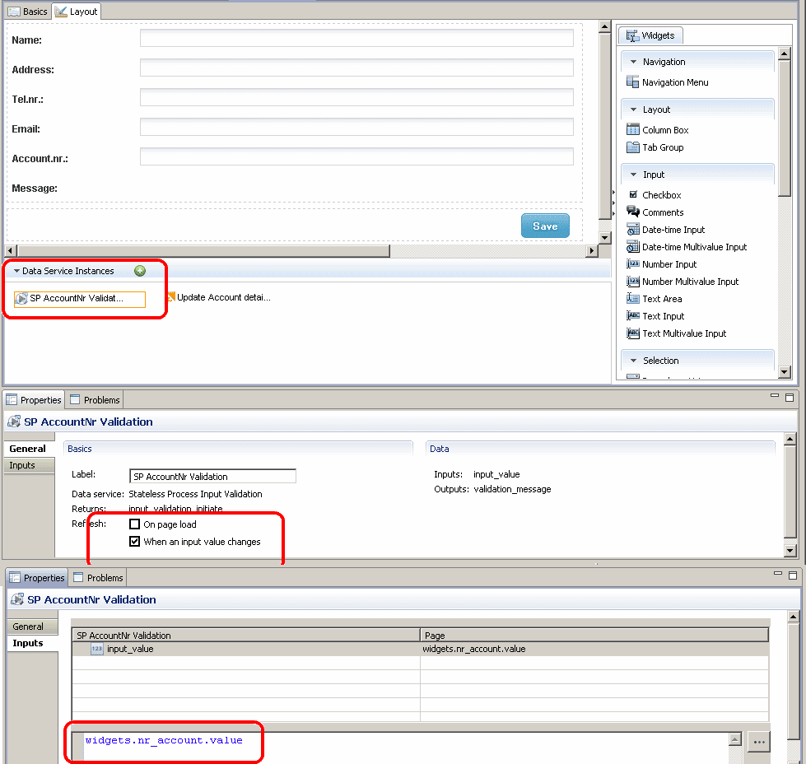Open lower Problems tab
This screenshot has height=764, width=806.
pos(98,578)
